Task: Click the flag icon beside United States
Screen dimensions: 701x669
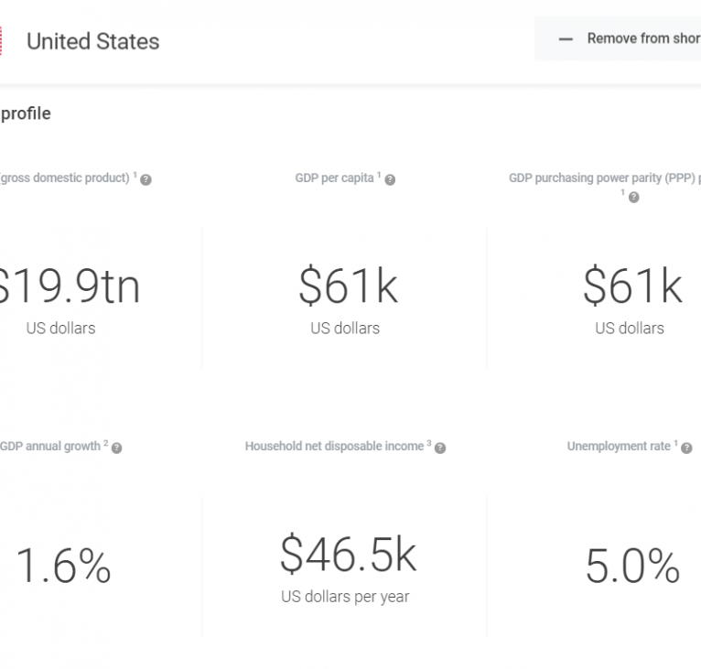Action: pos(1,41)
